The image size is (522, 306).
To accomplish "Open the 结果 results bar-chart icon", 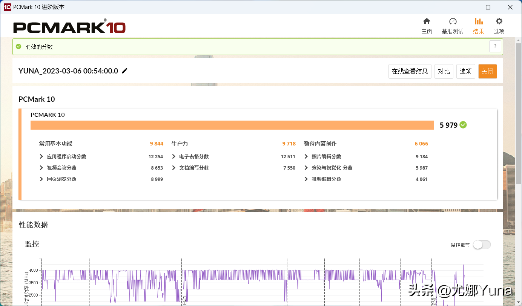I will (x=479, y=21).
